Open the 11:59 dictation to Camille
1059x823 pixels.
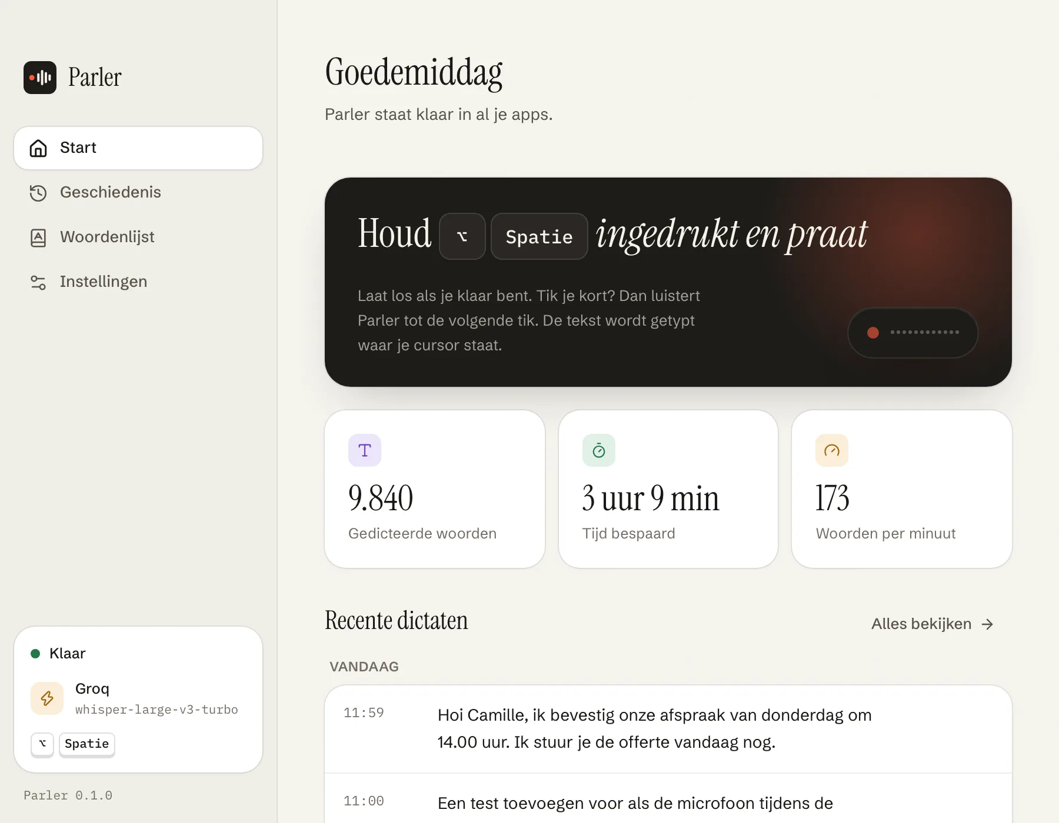point(668,729)
